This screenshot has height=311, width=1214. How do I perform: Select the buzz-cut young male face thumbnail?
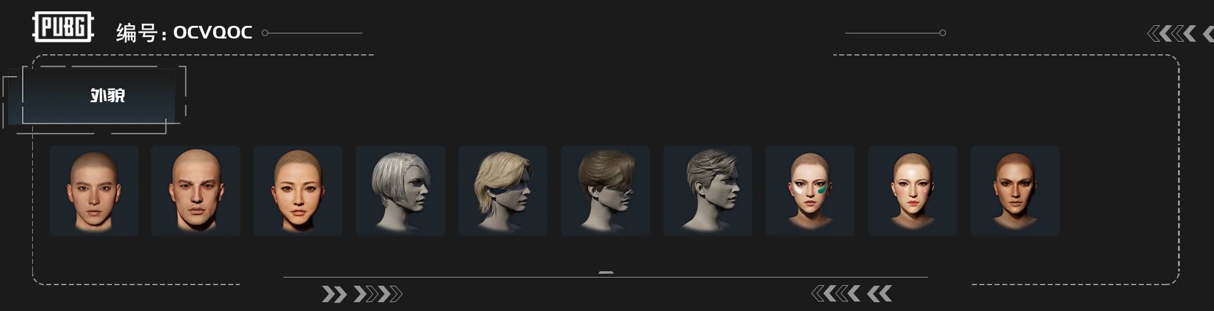pos(94,191)
